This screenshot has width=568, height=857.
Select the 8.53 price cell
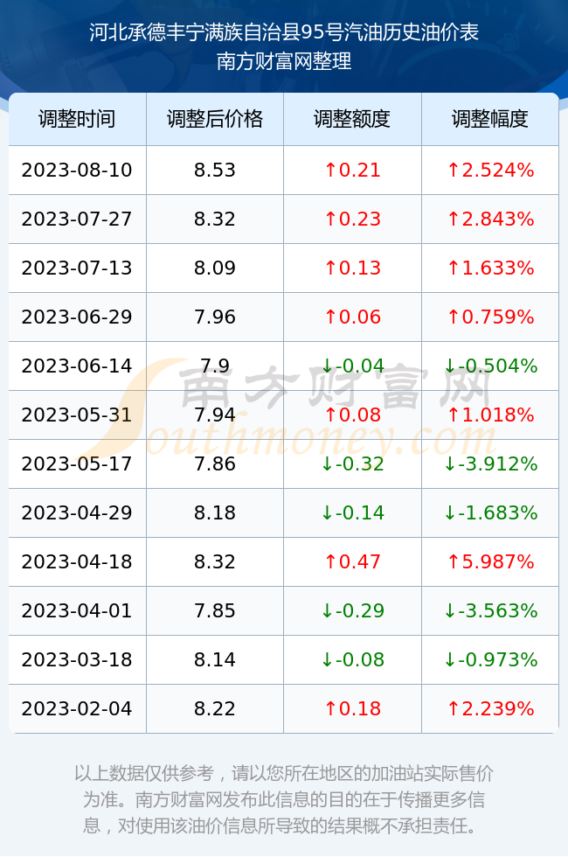click(x=215, y=170)
